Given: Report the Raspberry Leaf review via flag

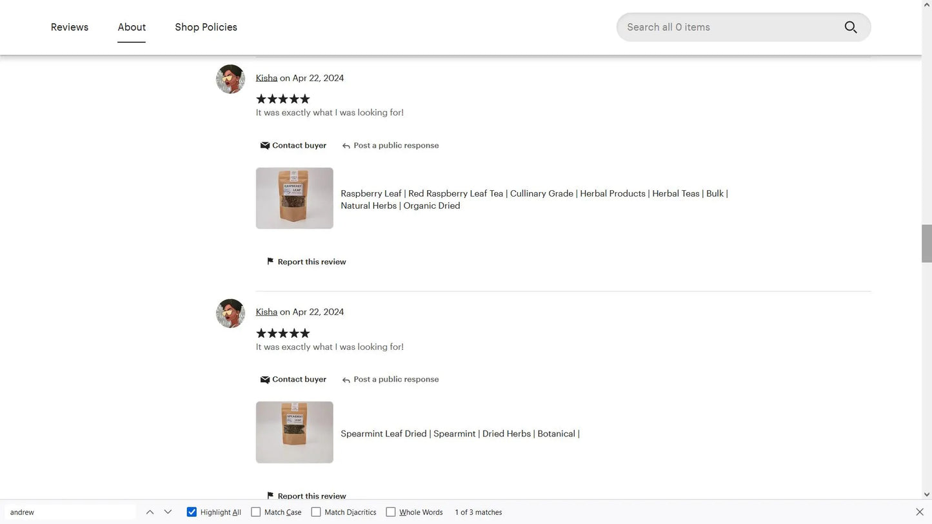Looking at the screenshot, I should point(306,262).
